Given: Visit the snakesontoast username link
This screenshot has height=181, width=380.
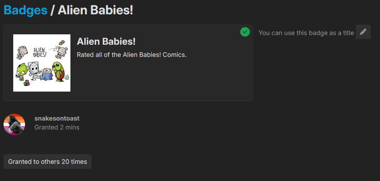Looking at the screenshot, I should pyautogui.click(x=57, y=118).
